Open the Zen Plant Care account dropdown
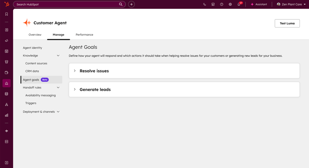The height and width of the screenshot is (168, 309). click(291, 4)
